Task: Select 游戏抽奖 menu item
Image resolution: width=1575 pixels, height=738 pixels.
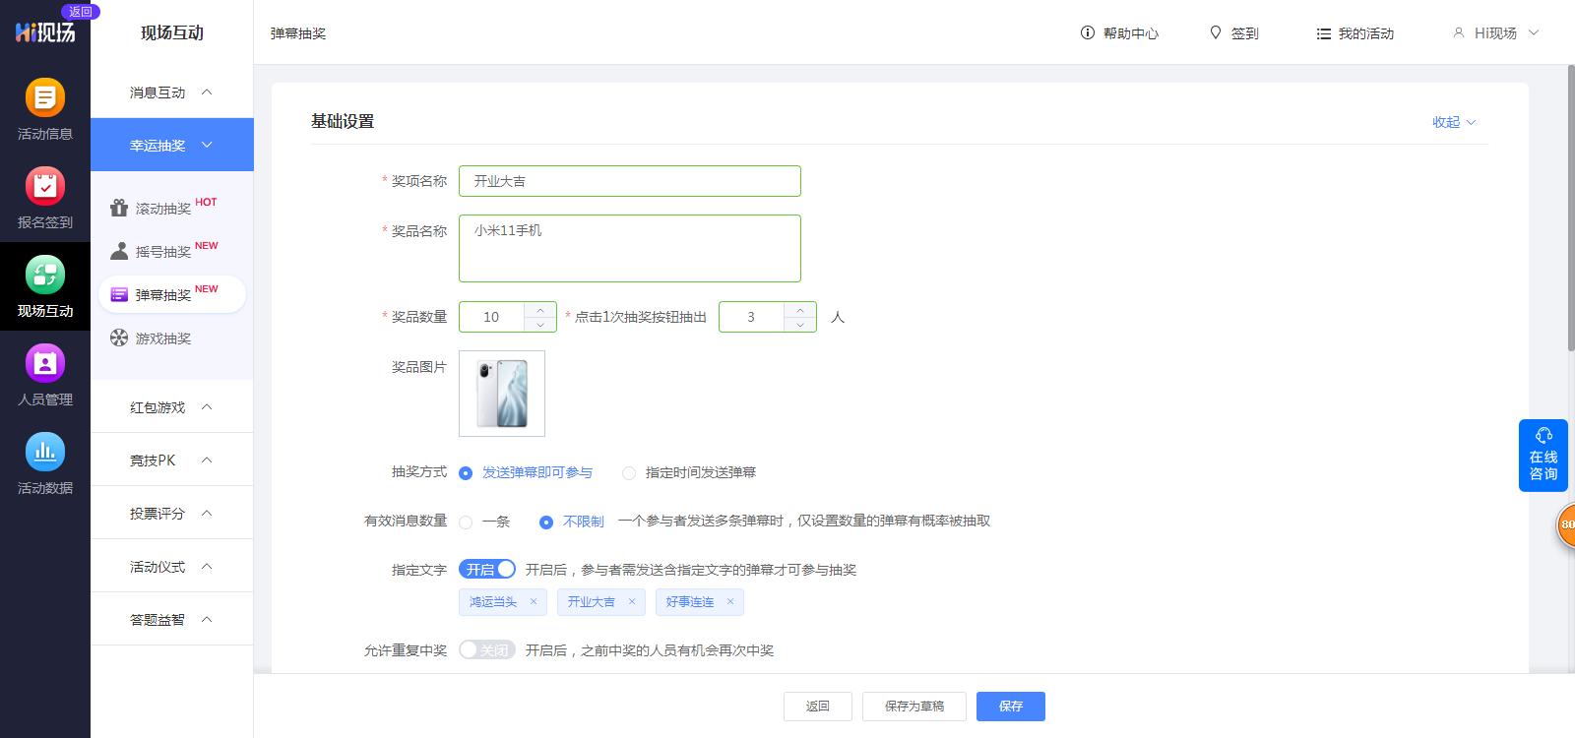Action: pos(163,338)
